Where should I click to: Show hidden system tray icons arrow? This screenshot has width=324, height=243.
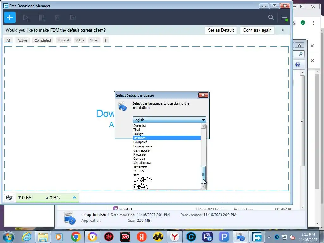[269, 237]
